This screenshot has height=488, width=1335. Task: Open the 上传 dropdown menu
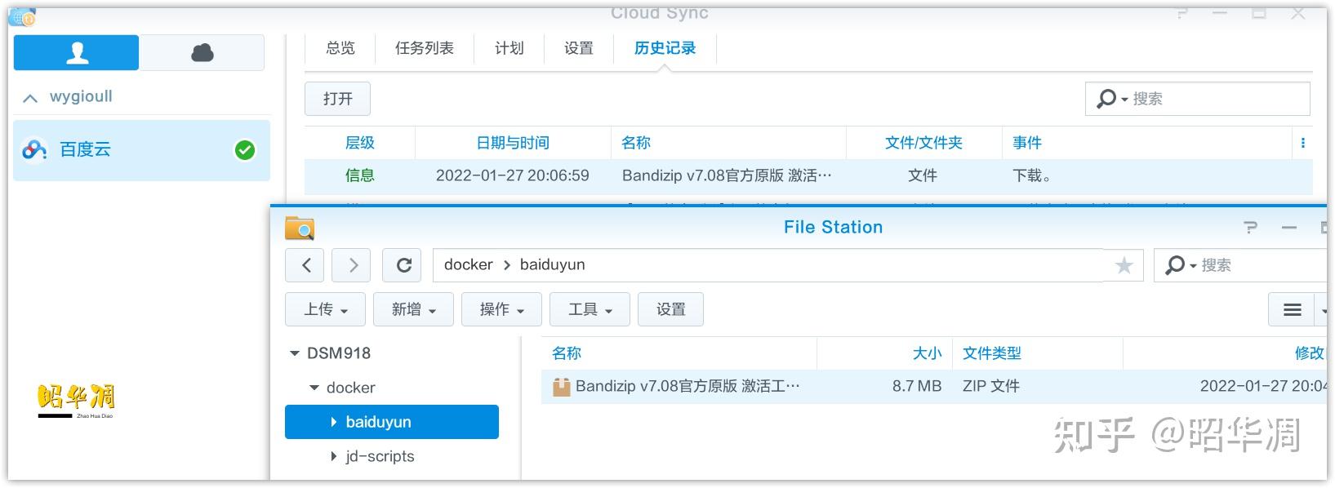click(x=326, y=310)
